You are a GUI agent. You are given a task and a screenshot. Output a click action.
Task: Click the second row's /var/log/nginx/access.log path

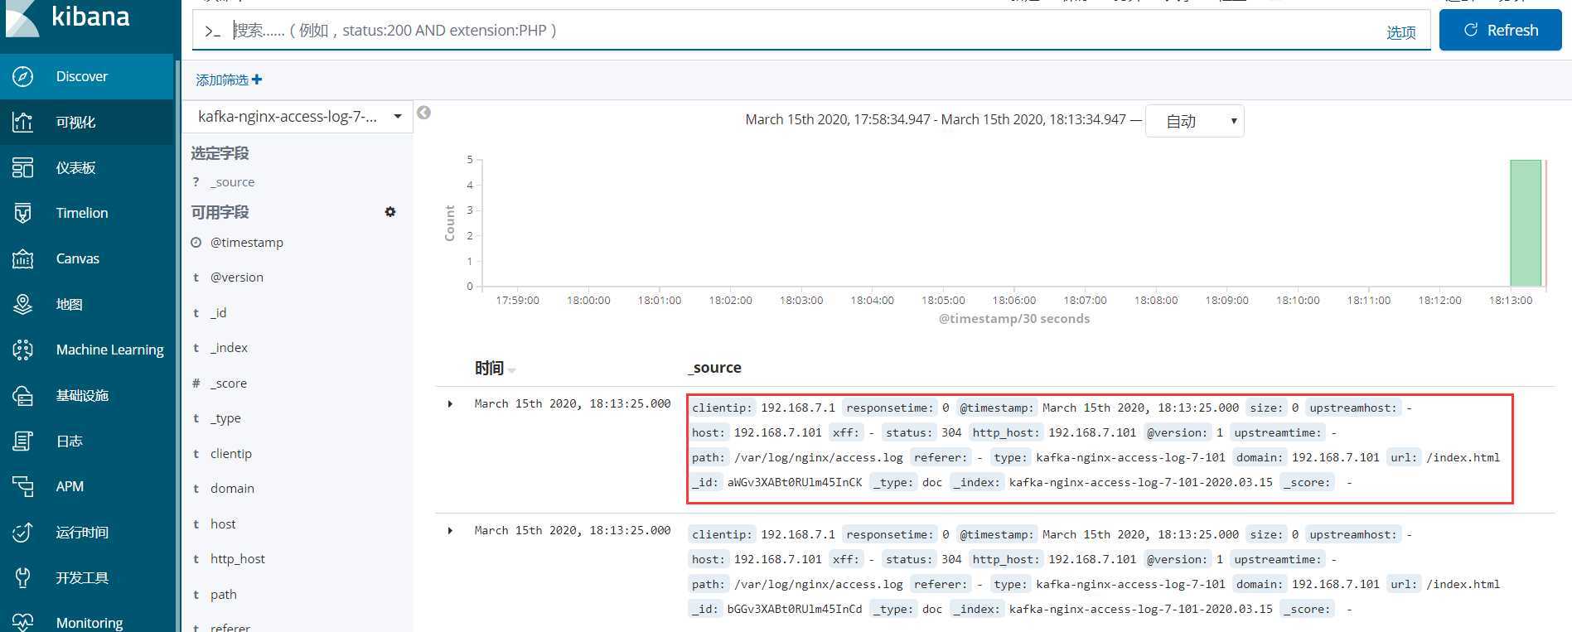point(819,584)
